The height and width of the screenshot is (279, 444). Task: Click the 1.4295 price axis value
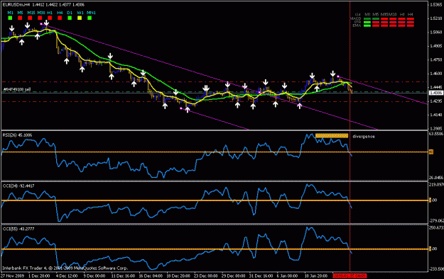pos(436,101)
